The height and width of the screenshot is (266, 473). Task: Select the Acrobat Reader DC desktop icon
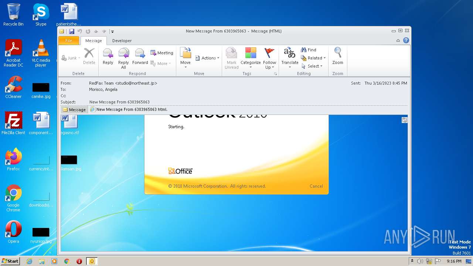tap(13, 53)
